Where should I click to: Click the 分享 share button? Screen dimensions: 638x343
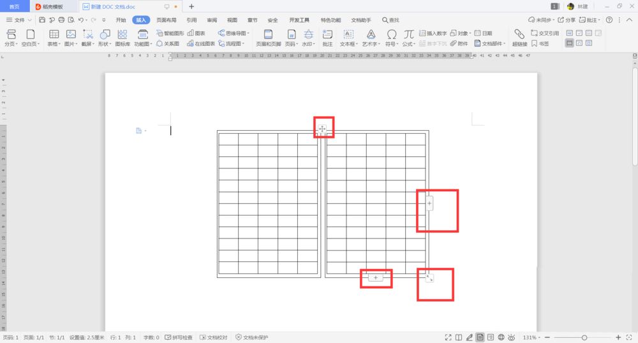pyautogui.click(x=567, y=20)
